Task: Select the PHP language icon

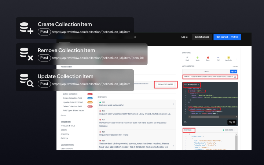Action: 218,58
